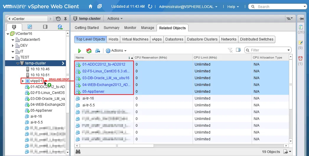
Task: Expand the Help menu
Action: 233,6
